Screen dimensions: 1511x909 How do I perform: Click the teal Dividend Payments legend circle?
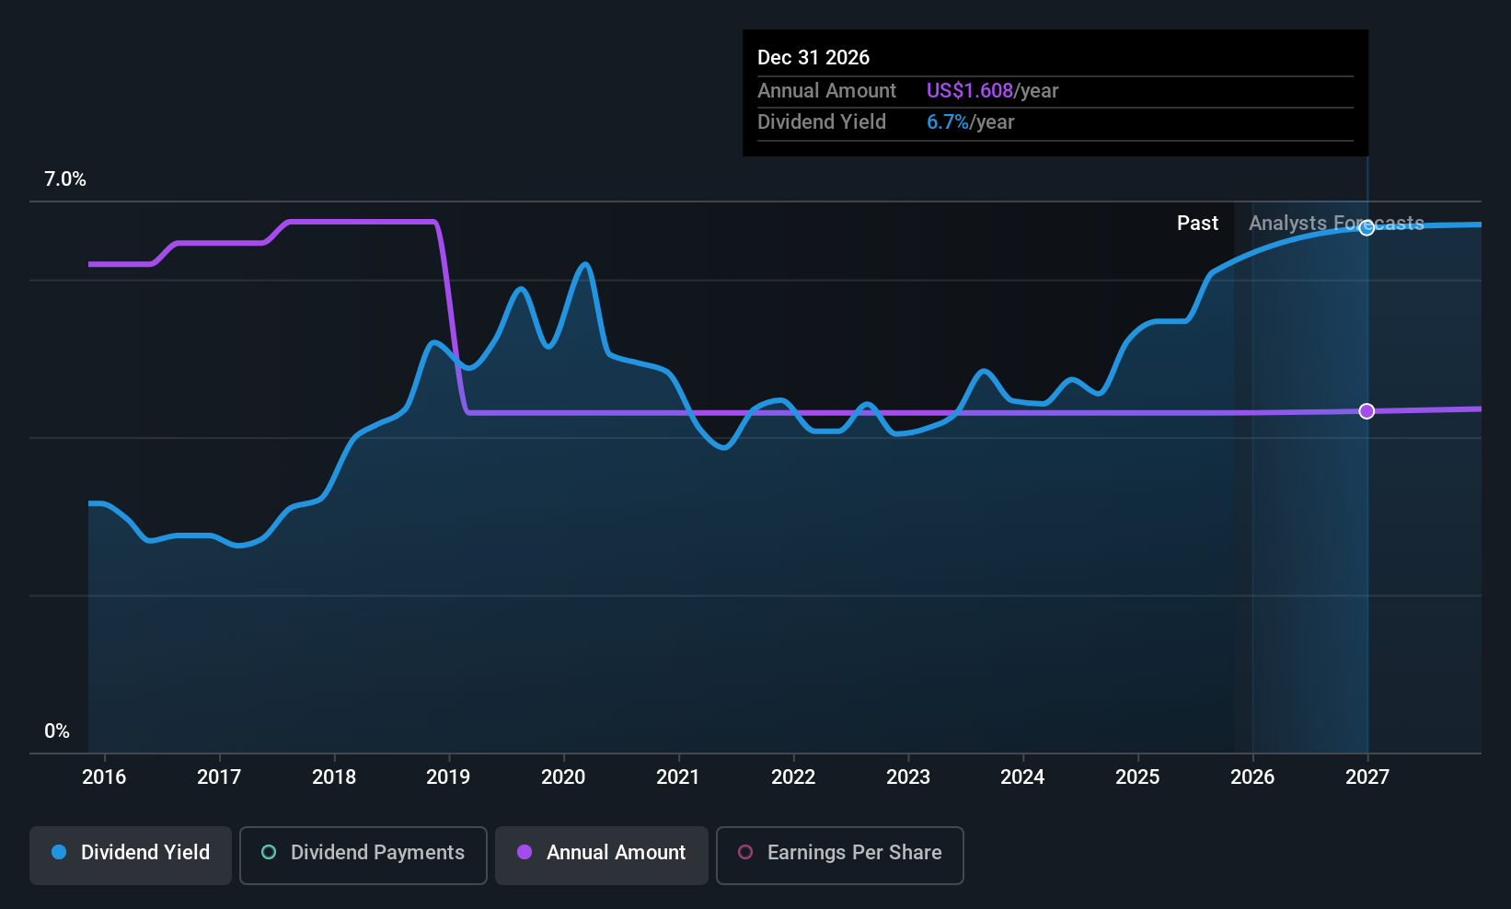[x=269, y=852]
